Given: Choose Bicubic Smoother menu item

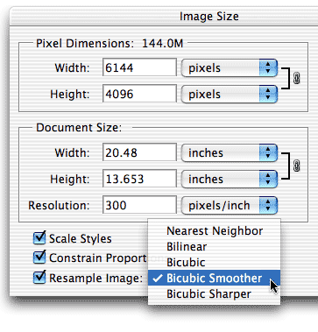Looking at the screenshot, I should (x=215, y=278).
